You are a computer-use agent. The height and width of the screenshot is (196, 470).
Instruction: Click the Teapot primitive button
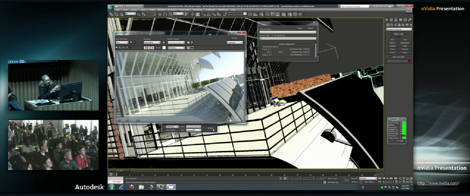[x=392, y=52]
